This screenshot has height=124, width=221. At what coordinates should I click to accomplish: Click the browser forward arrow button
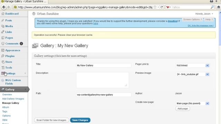point(9,7)
